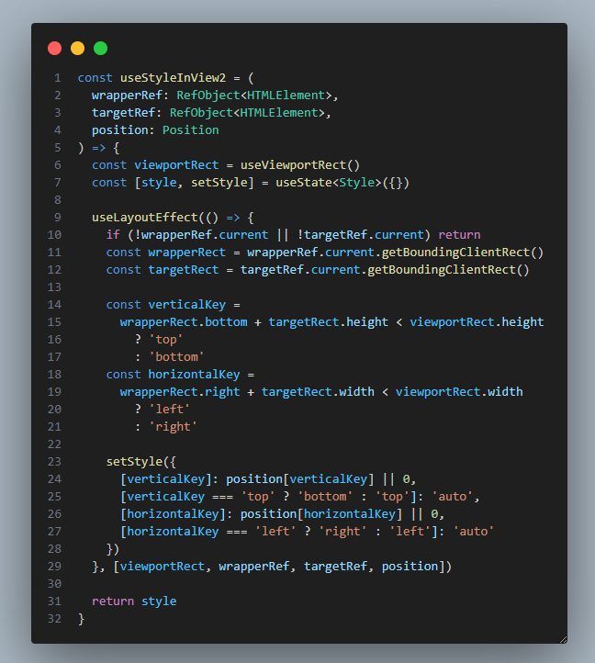The image size is (595, 663).
Task: Click 'verticalKey' declaration on line 14
Action: point(187,305)
